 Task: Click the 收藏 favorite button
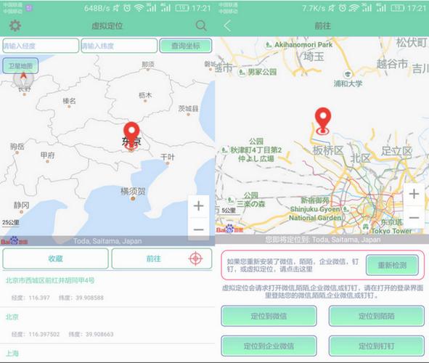(56, 258)
